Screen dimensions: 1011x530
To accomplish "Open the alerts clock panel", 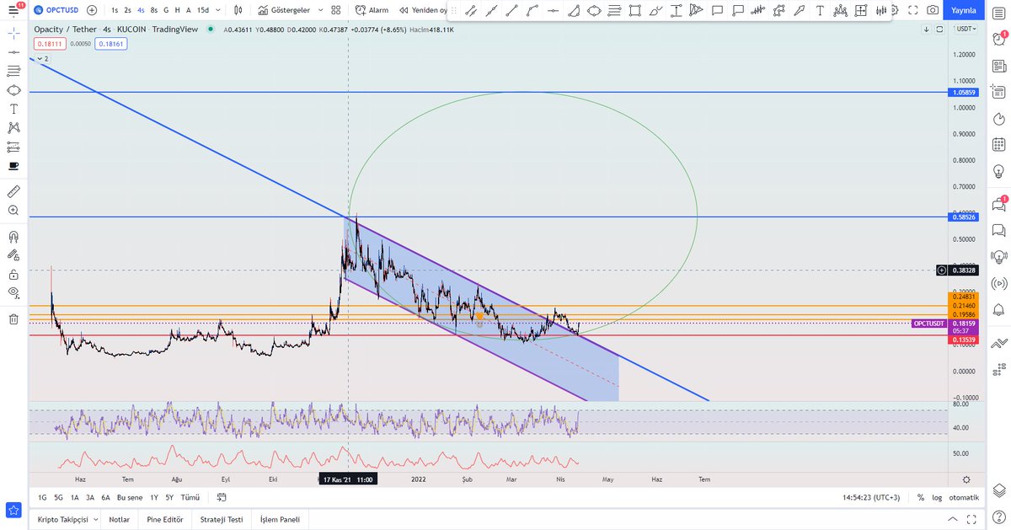I will coord(998,38).
